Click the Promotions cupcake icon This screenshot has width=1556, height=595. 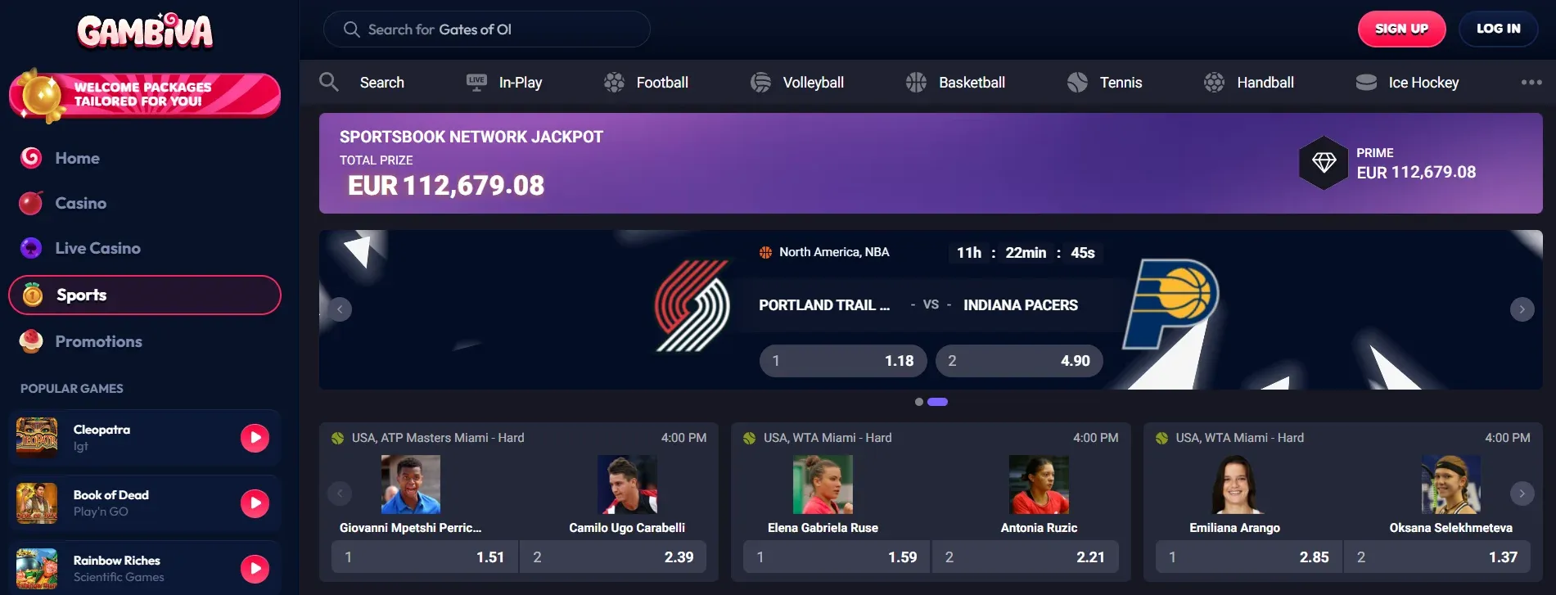click(x=31, y=341)
